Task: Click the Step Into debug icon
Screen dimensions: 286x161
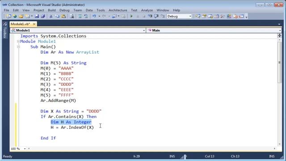Action: pyautogui.click(x=150, y=16)
